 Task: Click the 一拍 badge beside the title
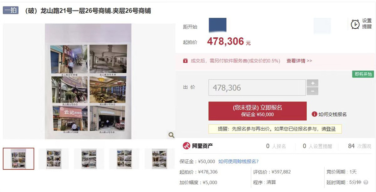tap(11, 10)
